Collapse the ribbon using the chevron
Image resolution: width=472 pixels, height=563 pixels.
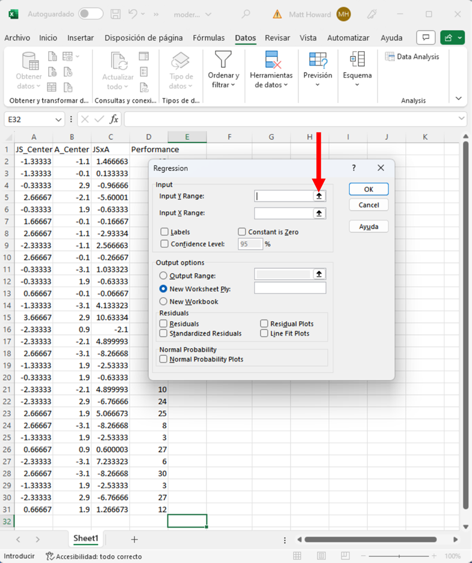pyautogui.click(x=459, y=99)
